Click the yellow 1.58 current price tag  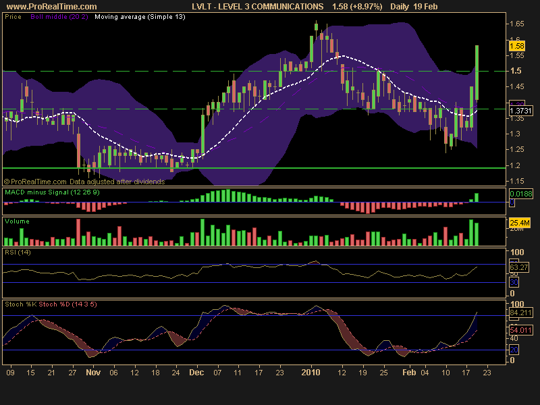point(516,46)
